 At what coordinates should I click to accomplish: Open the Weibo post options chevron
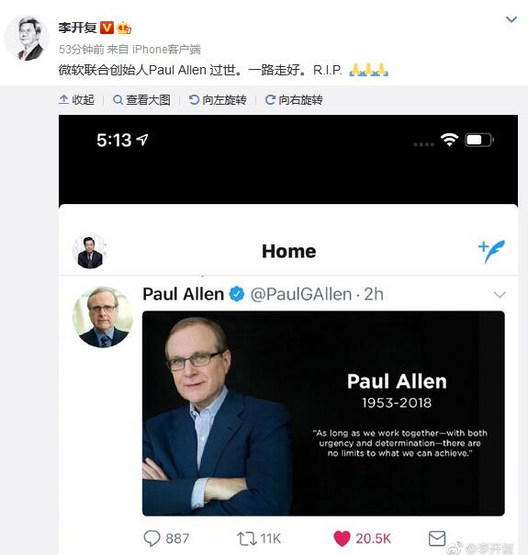[x=511, y=19]
